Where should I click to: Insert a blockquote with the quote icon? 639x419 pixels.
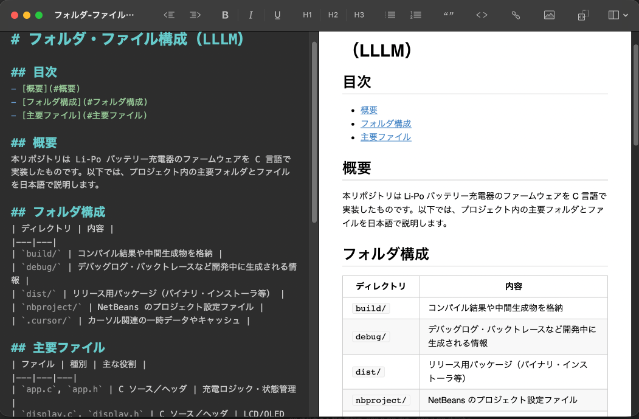coord(449,15)
